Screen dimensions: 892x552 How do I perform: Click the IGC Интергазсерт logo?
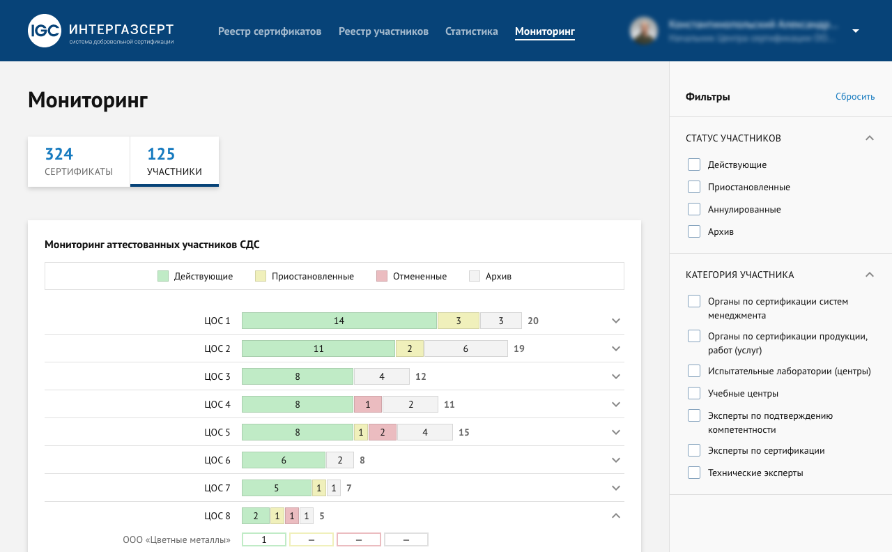click(x=101, y=31)
